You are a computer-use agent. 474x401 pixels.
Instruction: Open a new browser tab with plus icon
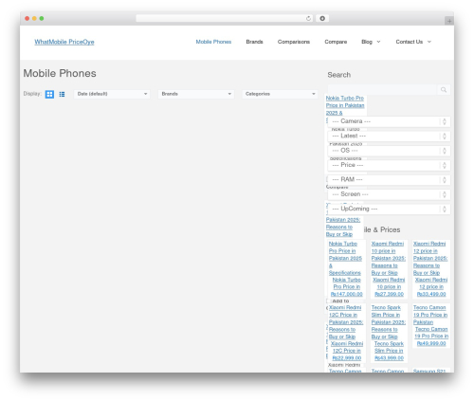(x=449, y=21)
